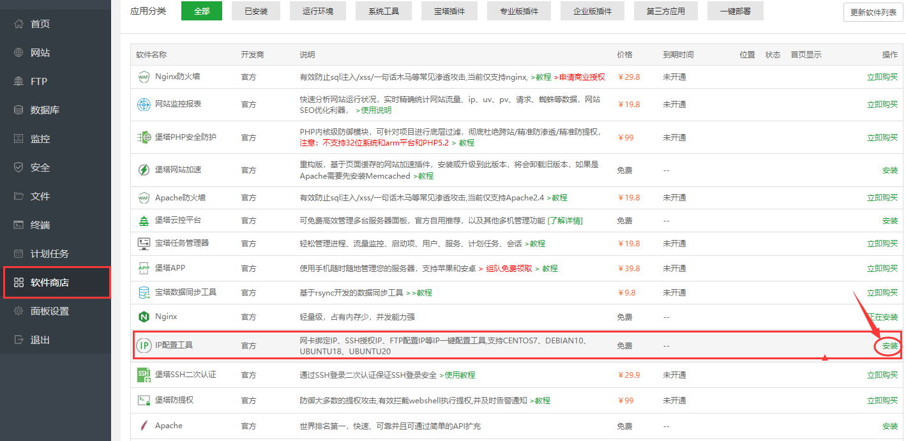Screen dimensions: 906x441
Task: Click the WAF icon for Nginx防火墙
Action: pyautogui.click(x=144, y=77)
